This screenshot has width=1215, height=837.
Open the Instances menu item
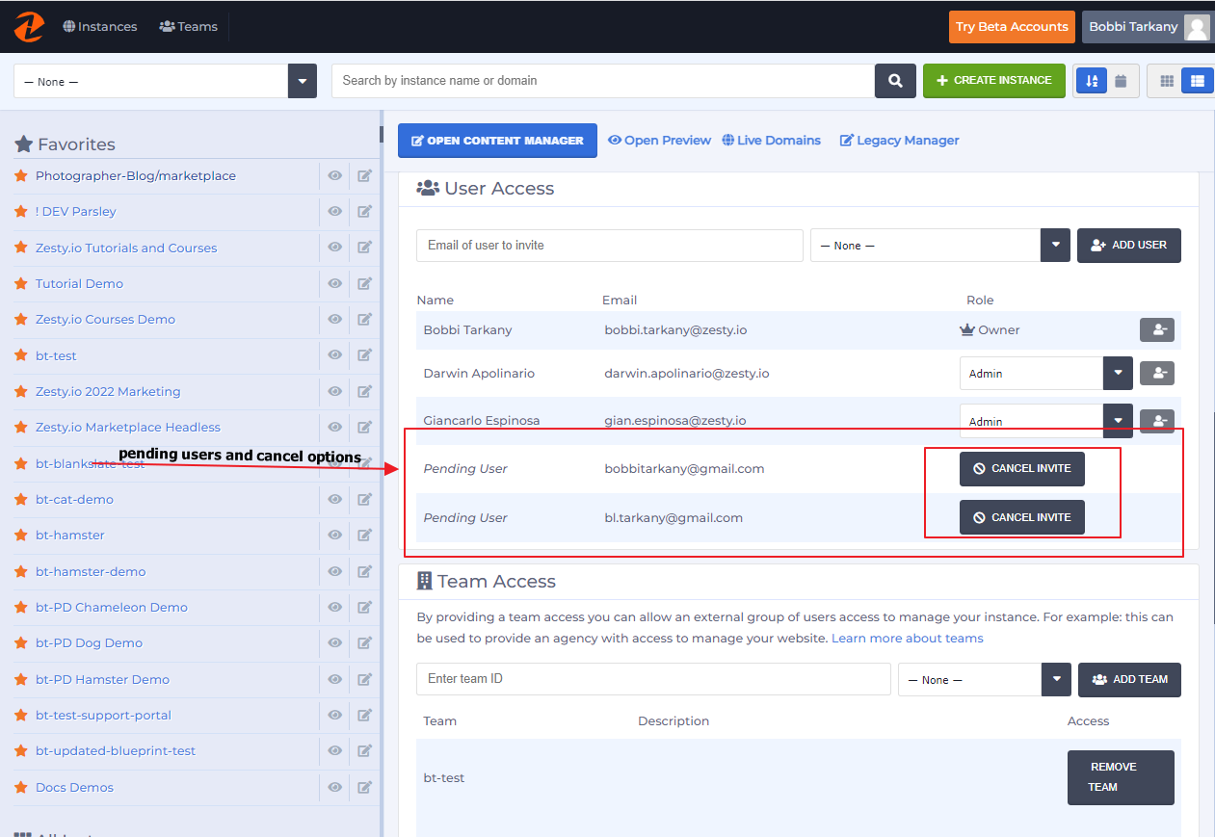click(99, 26)
